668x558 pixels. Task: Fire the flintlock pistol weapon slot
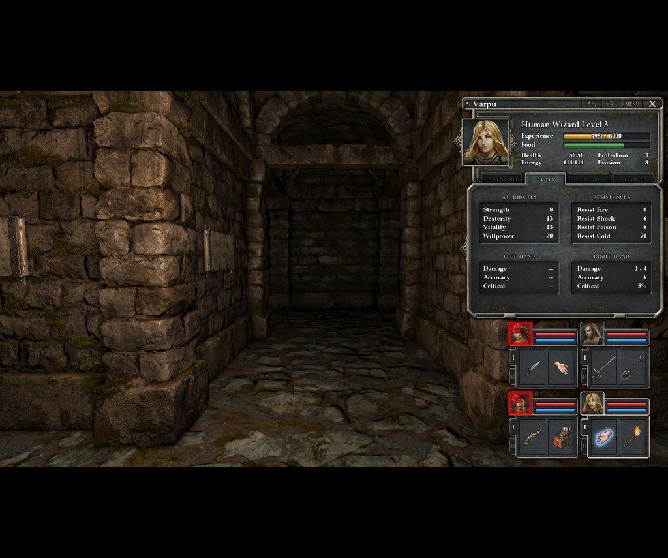coord(532,437)
